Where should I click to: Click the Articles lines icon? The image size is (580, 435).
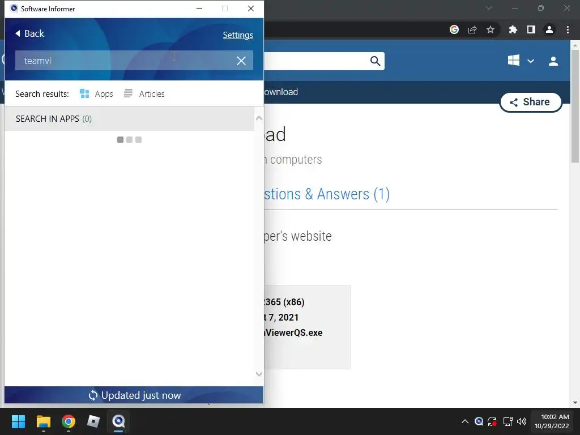[128, 93]
